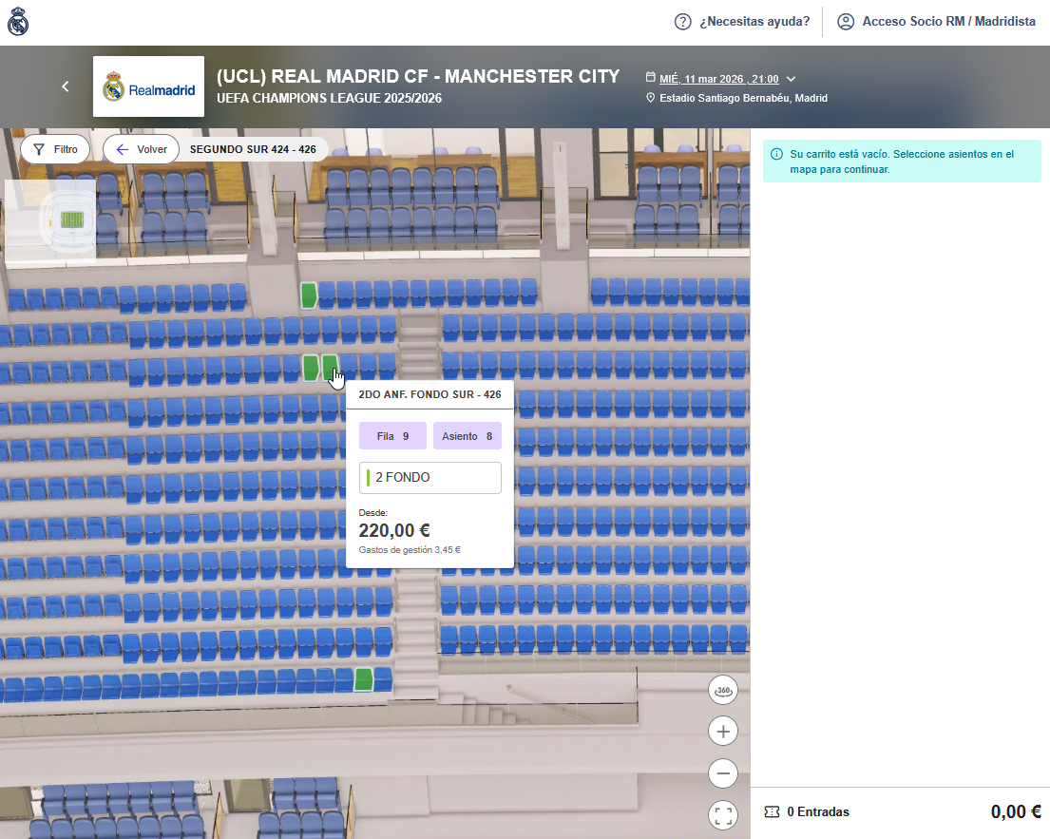Screen dimensions: 1050x839
Task: Zoom in on the seat map
Action: click(x=723, y=732)
